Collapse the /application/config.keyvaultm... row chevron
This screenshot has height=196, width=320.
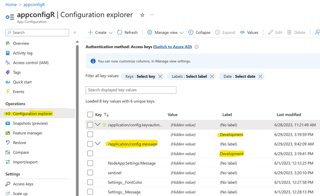point(98,124)
